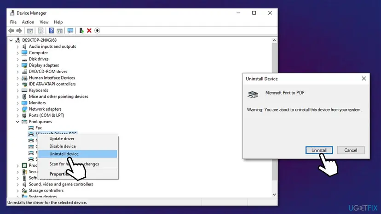Click the Forward arrow in the toolbar
The image size is (381, 214).
coord(19,31)
